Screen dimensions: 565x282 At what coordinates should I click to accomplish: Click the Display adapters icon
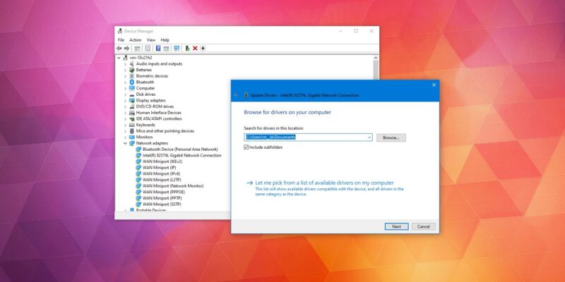click(x=131, y=100)
